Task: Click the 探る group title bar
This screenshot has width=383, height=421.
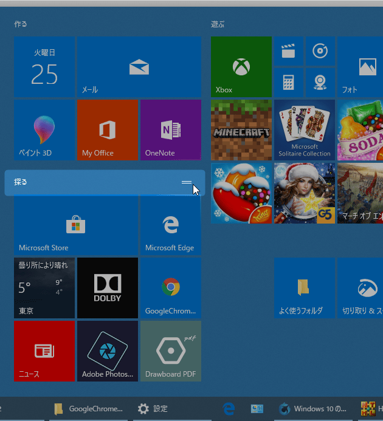Action: click(x=105, y=182)
